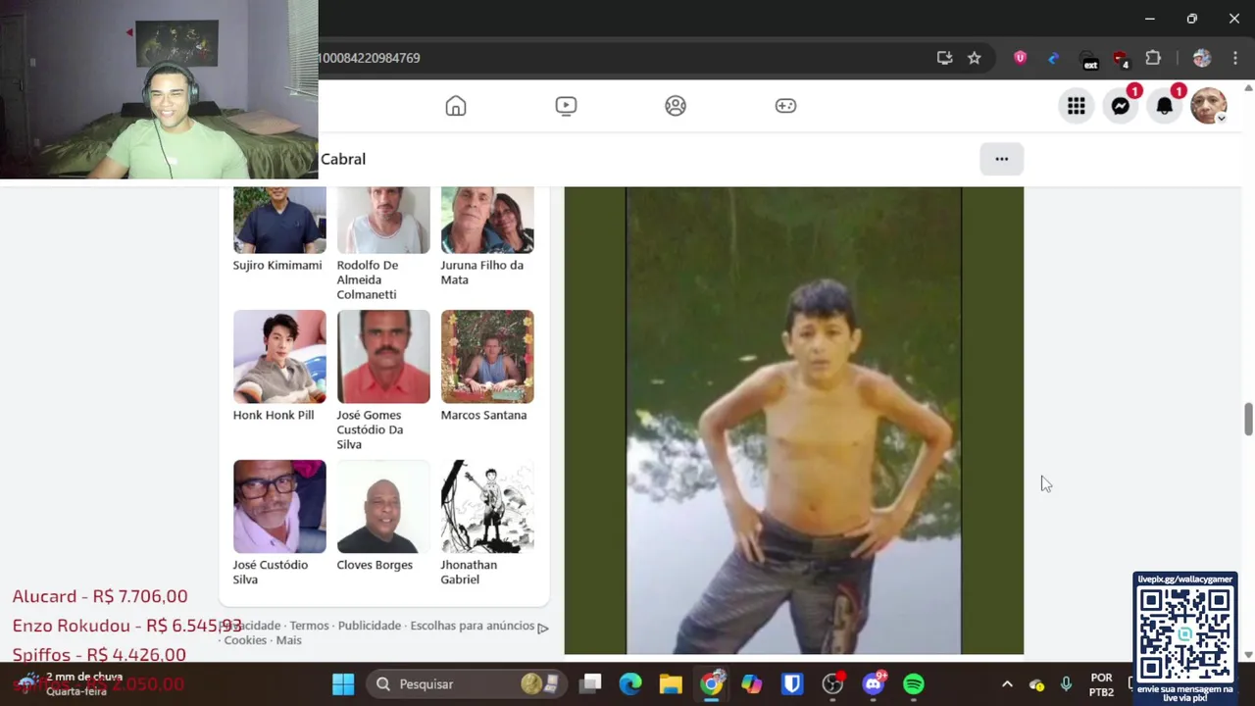
Task: Open Cloves Borges' friend photo
Action: 383,507
